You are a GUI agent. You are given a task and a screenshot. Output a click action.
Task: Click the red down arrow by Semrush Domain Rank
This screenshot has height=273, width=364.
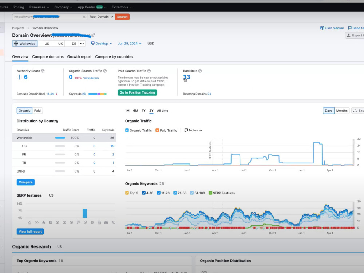click(x=56, y=94)
